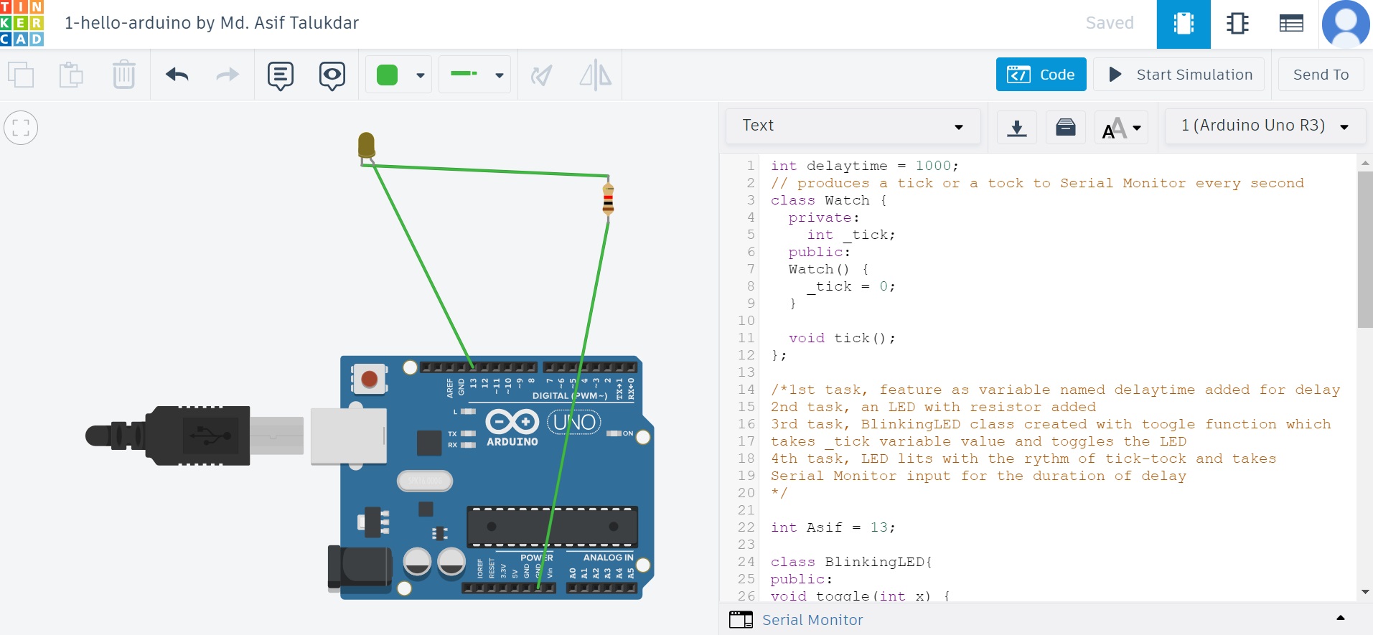The image size is (1373, 635).
Task: Click Zoom to fit icon
Action: pyautogui.click(x=21, y=128)
